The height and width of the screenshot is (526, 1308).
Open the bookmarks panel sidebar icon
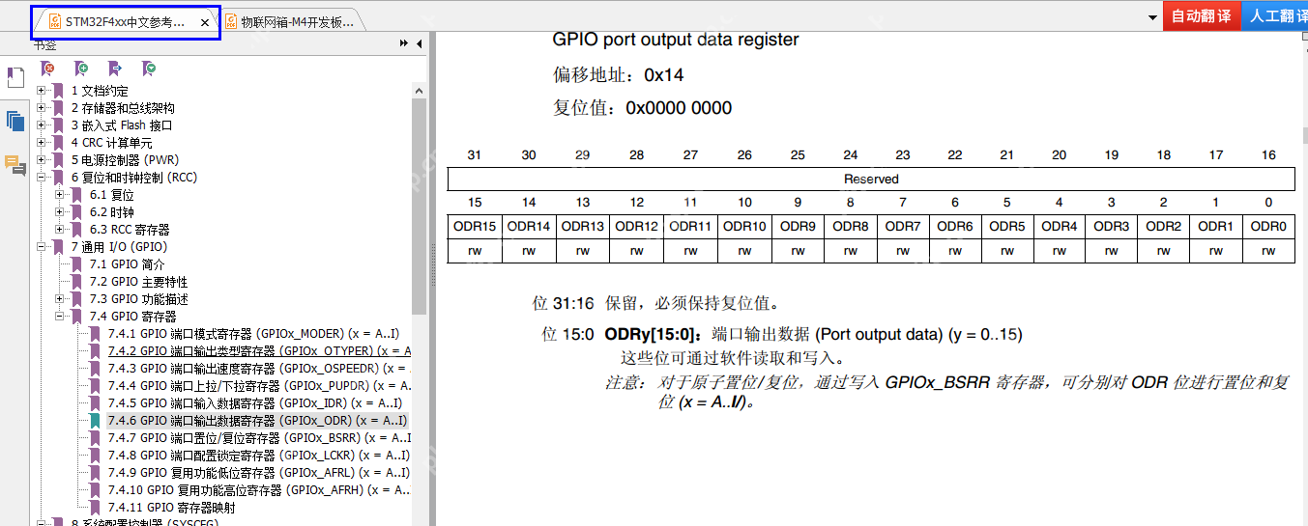pos(15,77)
